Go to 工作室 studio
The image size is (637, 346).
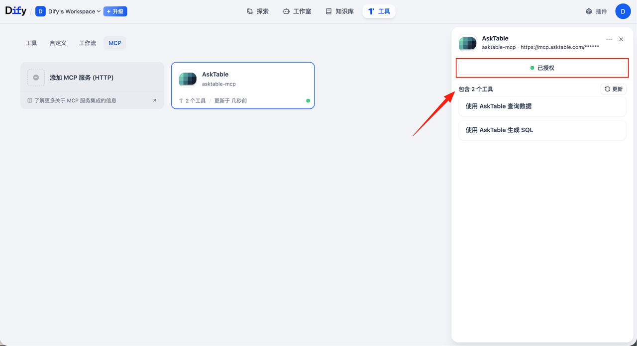point(297,11)
